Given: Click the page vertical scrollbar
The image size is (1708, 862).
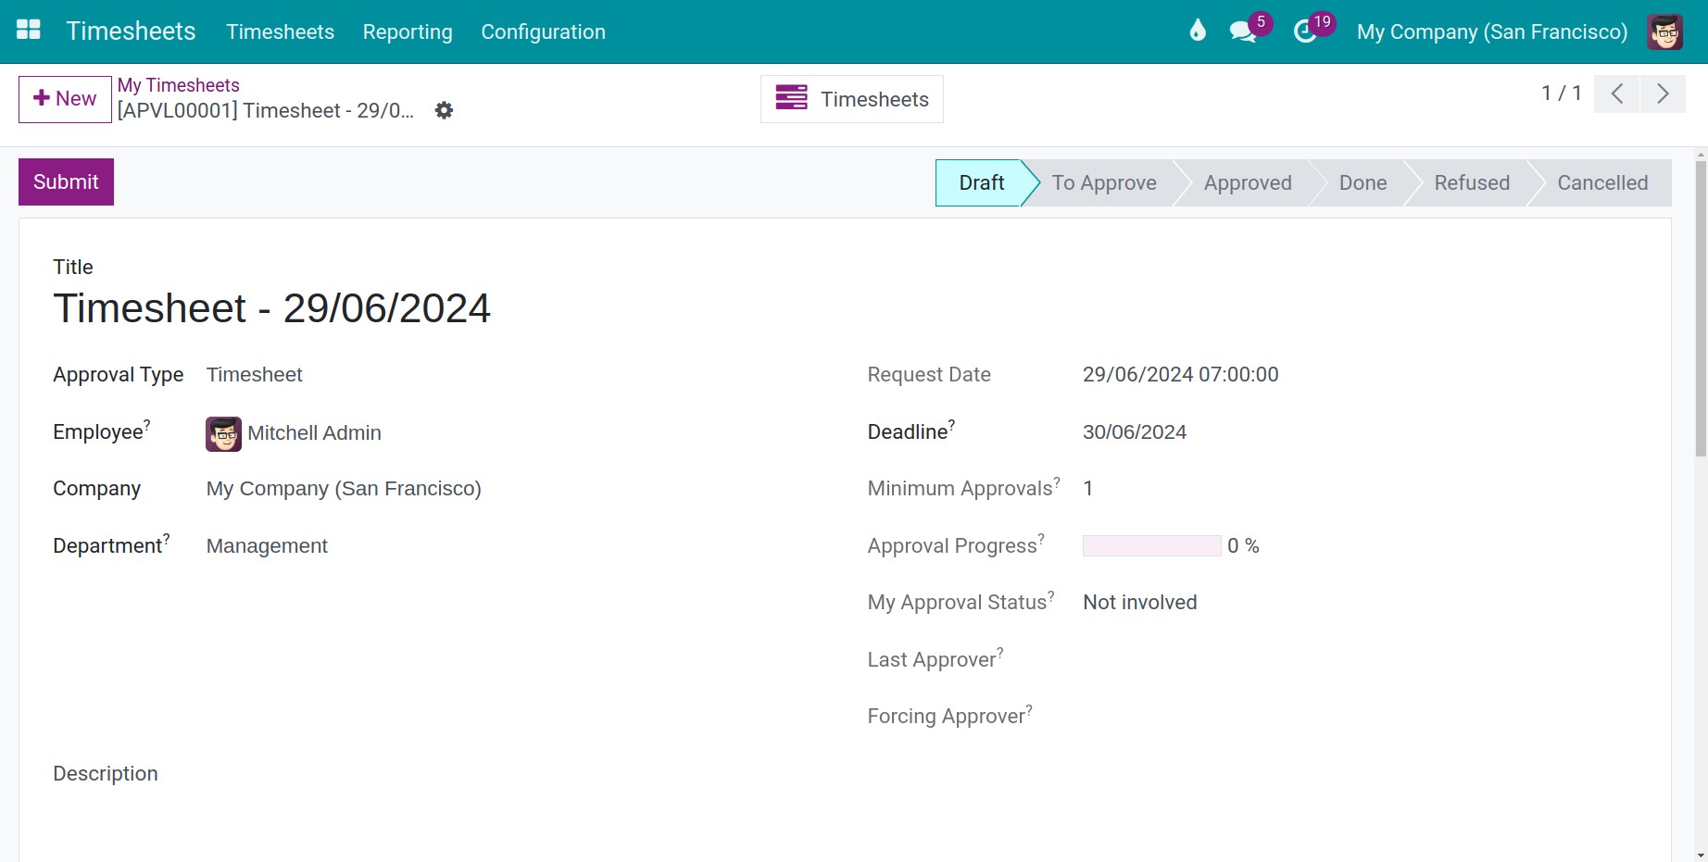Looking at the screenshot, I should pos(1701,309).
